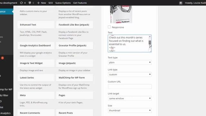This screenshot has height=116, width=206.
Task: Open Get Features in admin bar
Action: click(x=80, y=3)
